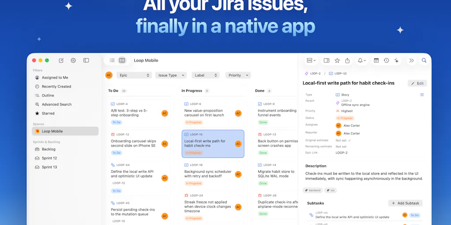
Task: Click the share icon in the detail toolbar
Action: [x=347, y=60]
